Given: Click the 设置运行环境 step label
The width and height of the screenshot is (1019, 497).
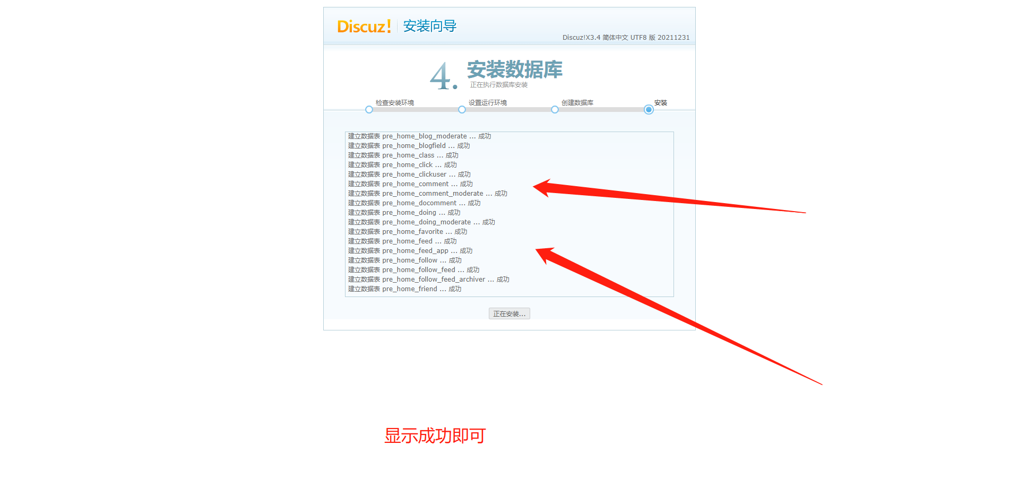Looking at the screenshot, I should 488,103.
